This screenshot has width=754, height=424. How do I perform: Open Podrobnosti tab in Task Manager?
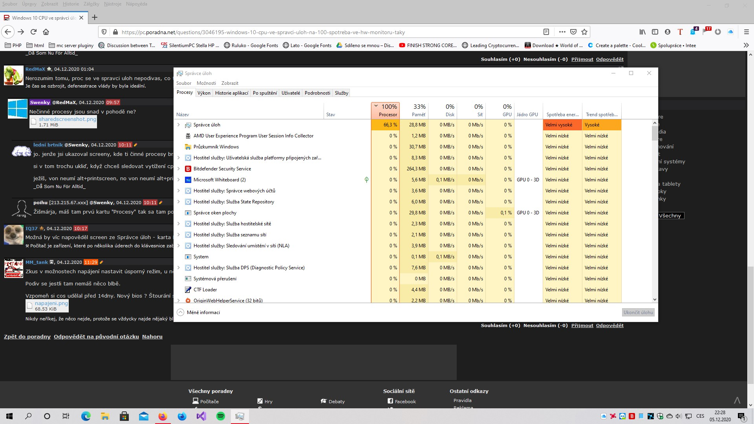(x=317, y=93)
